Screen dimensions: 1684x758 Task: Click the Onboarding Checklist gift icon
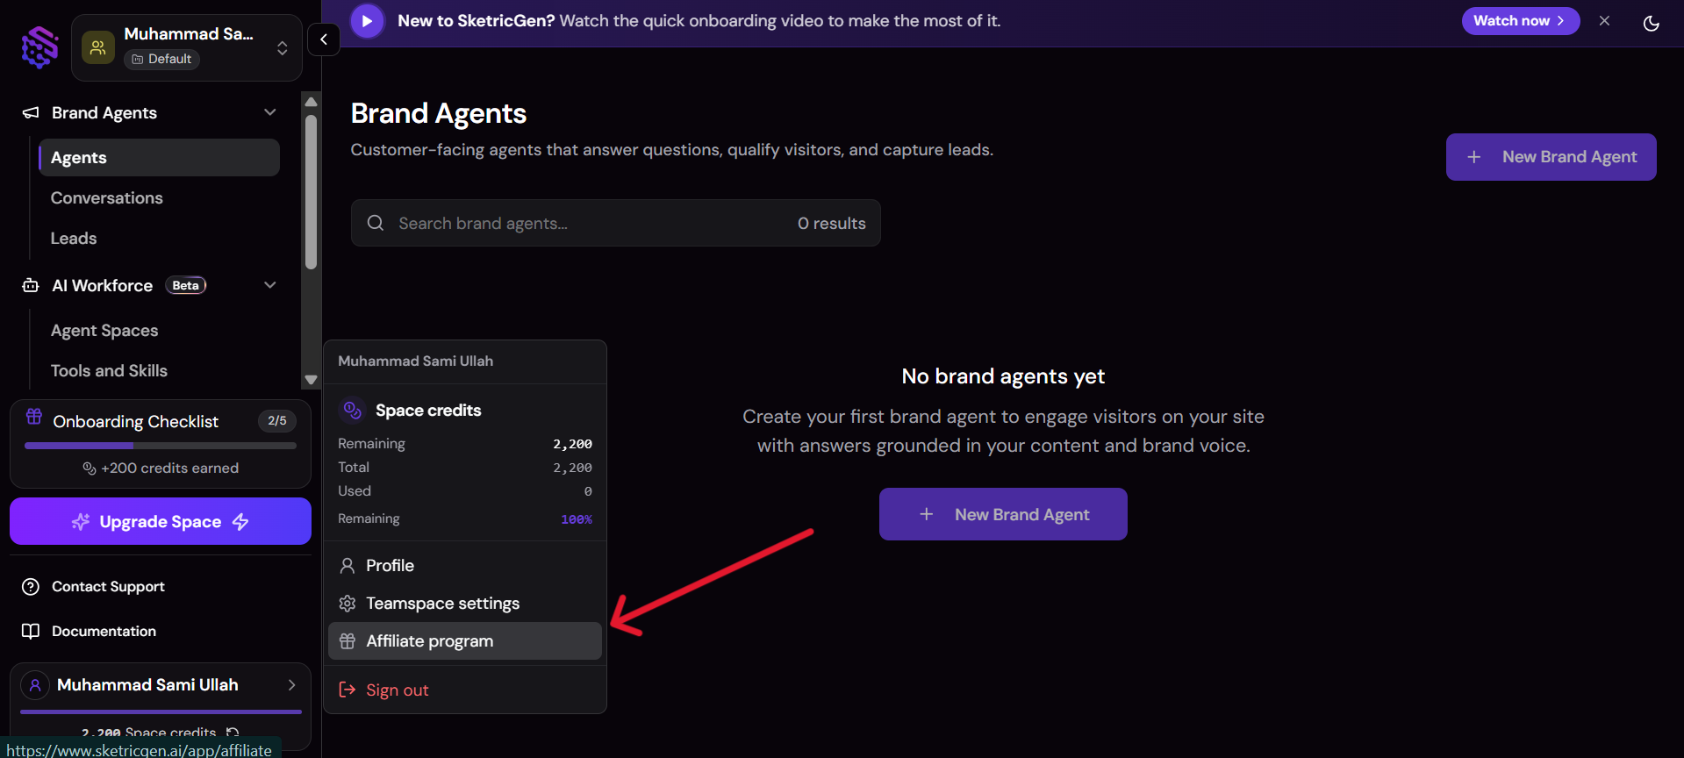point(34,416)
